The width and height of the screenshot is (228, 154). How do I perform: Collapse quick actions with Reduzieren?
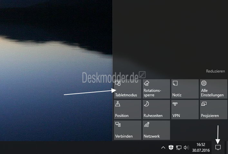215,71
